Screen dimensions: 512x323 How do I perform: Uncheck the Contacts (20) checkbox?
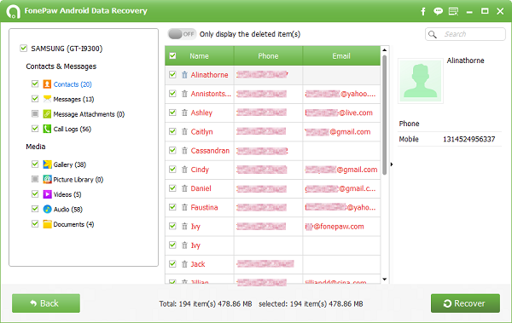point(35,84)
